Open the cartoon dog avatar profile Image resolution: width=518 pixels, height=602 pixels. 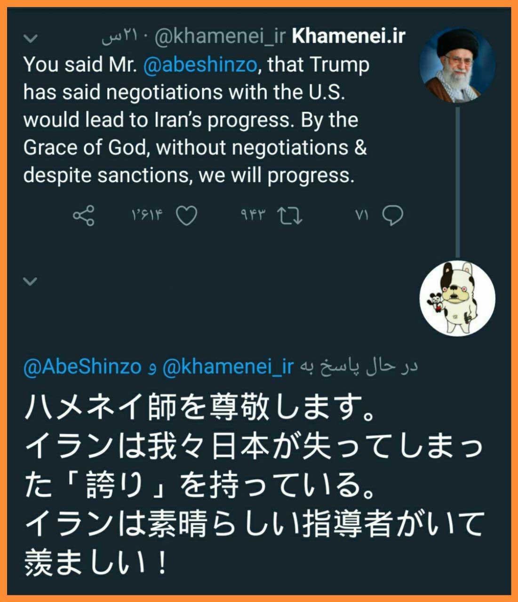tap(457, 298)
